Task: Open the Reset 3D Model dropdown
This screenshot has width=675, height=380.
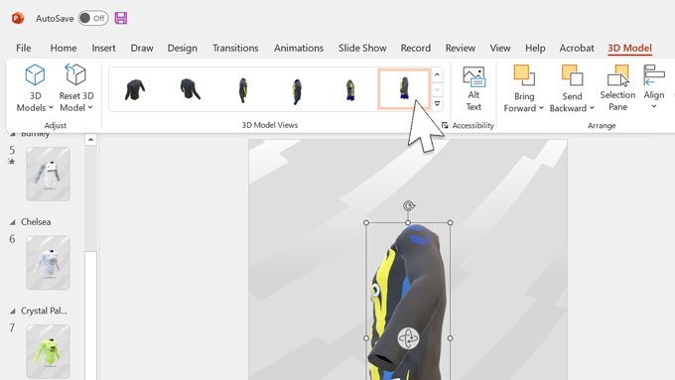Action: pyautogui.click(x=90, y=107)
